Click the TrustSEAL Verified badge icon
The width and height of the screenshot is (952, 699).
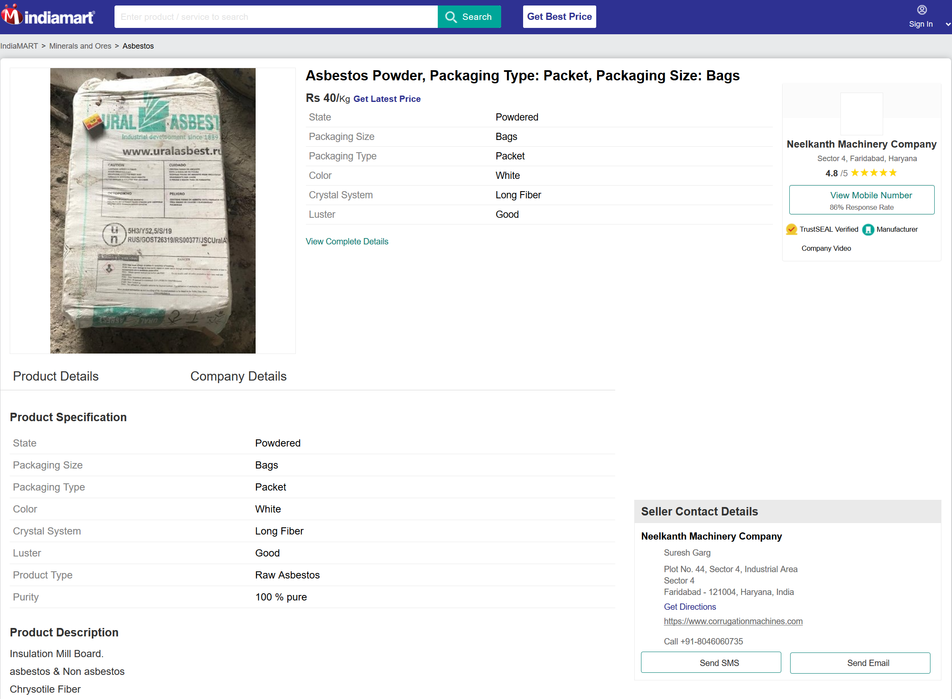point(791,229)
